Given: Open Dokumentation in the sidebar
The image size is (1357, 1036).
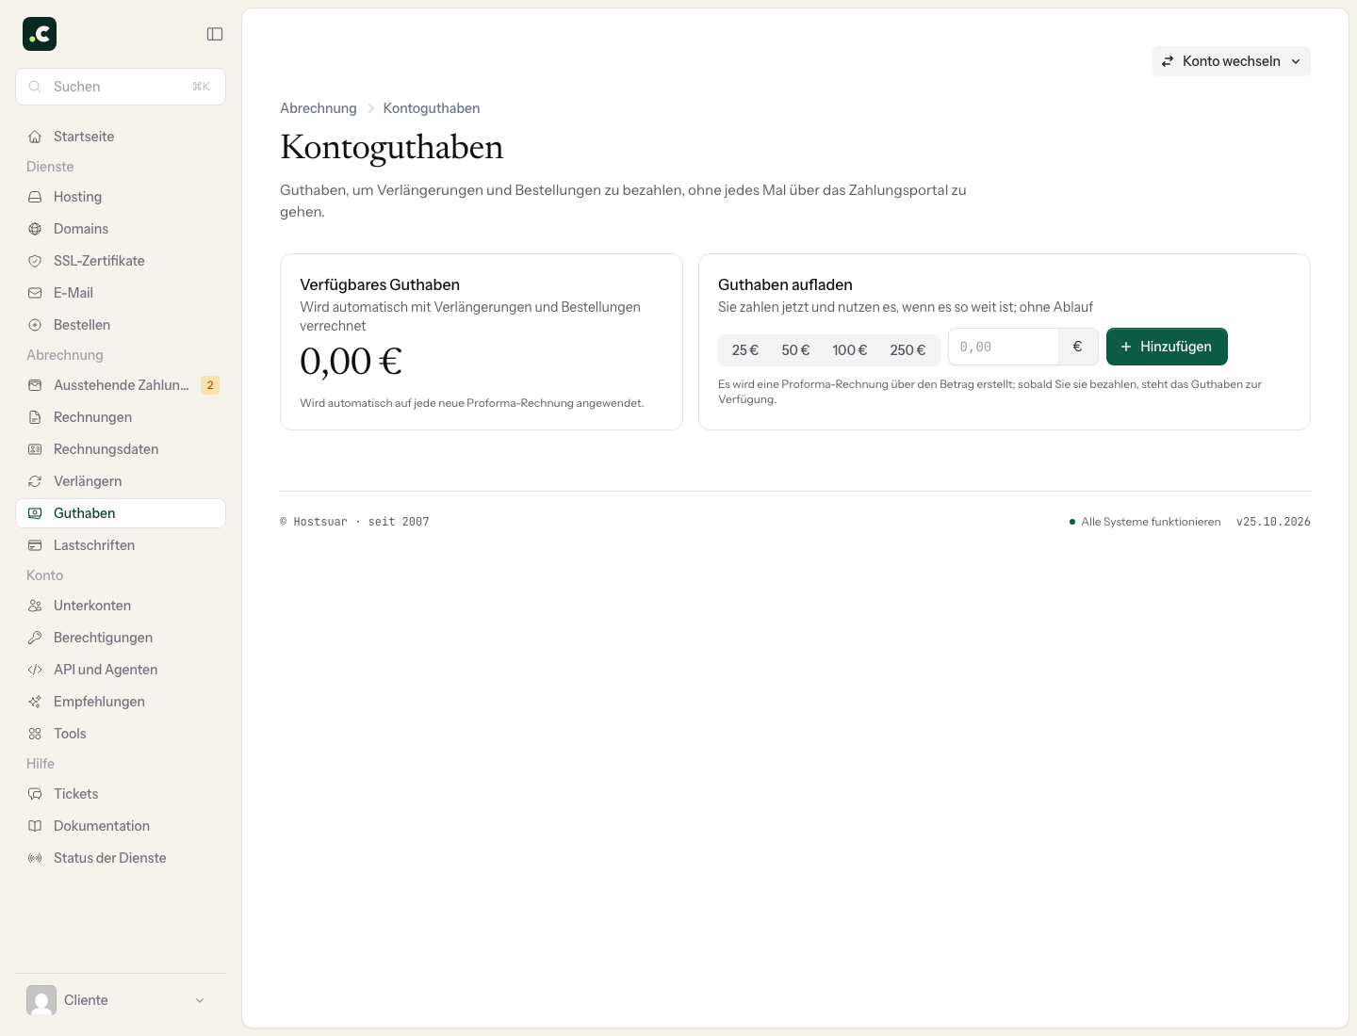Looking at the screenshot, I should pos(121,826).
